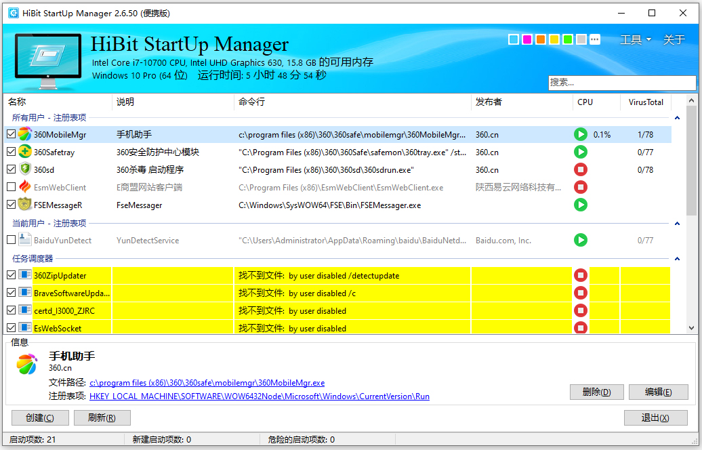Click green running status icon for 360MobileMgr
This screenshot has width=702, height=450.
(581, 134)
